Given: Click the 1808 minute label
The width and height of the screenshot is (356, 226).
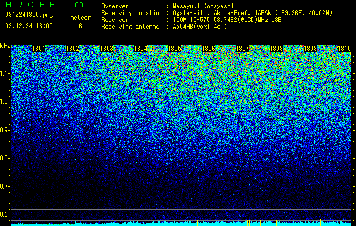Looking at the screenshot, I should [x=277, y=49].
